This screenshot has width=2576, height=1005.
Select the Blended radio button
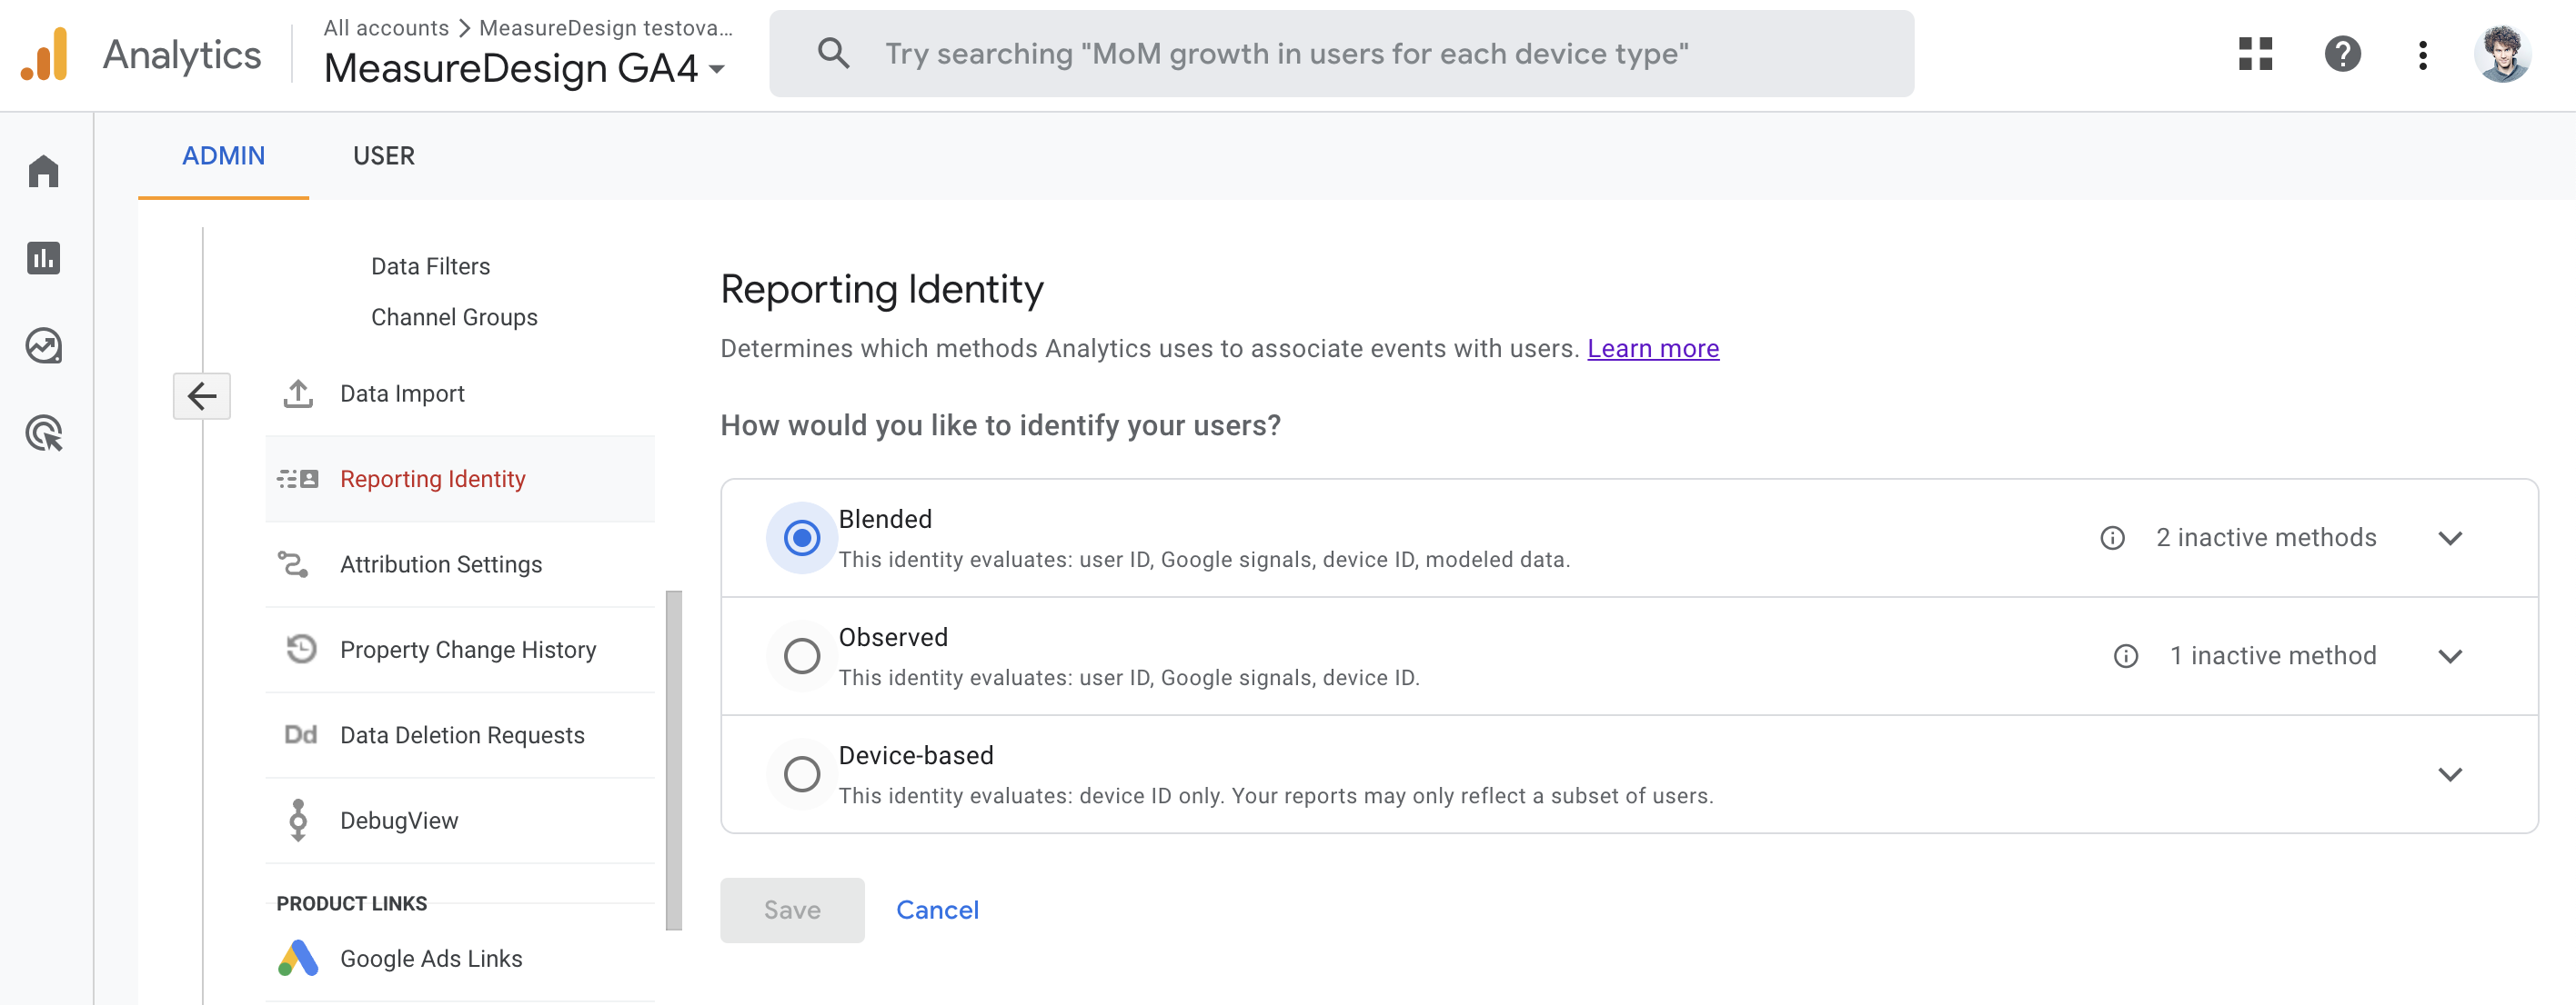801,539
